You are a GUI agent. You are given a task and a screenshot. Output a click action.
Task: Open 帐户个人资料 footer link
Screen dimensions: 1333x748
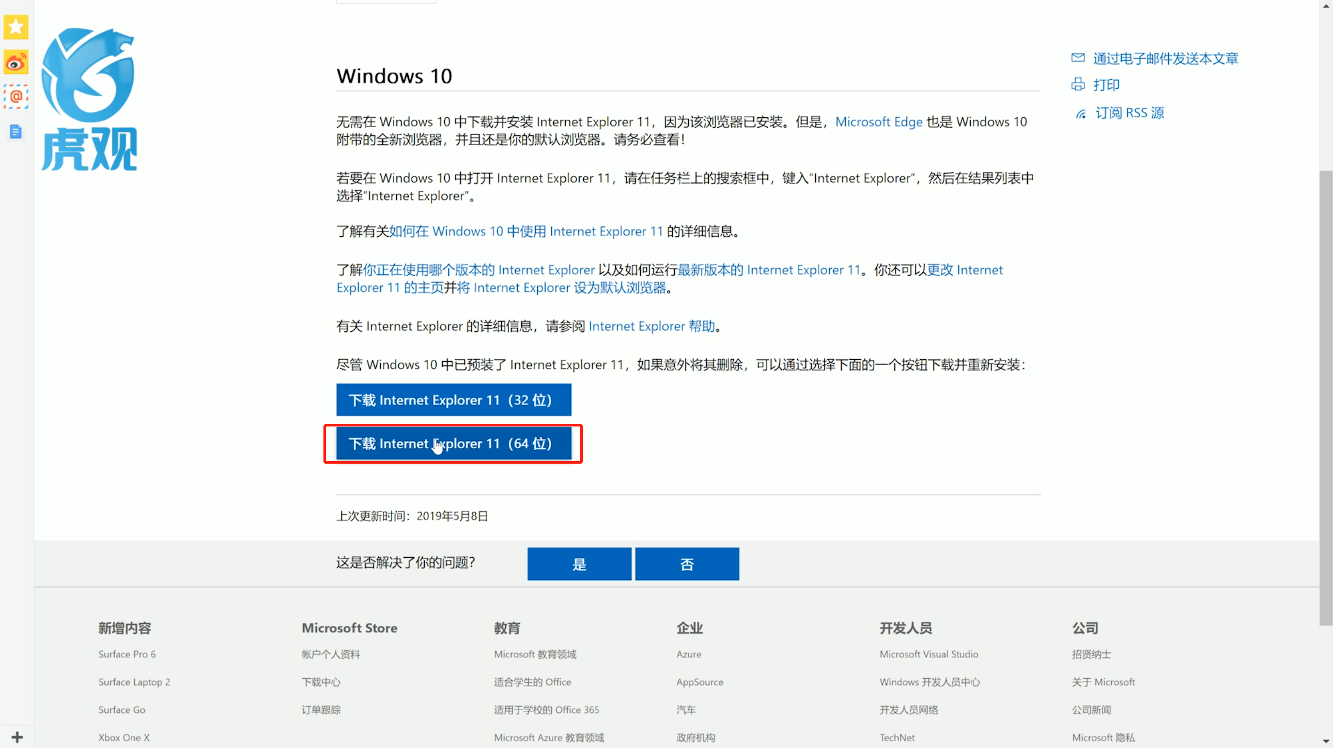(331, 654)
